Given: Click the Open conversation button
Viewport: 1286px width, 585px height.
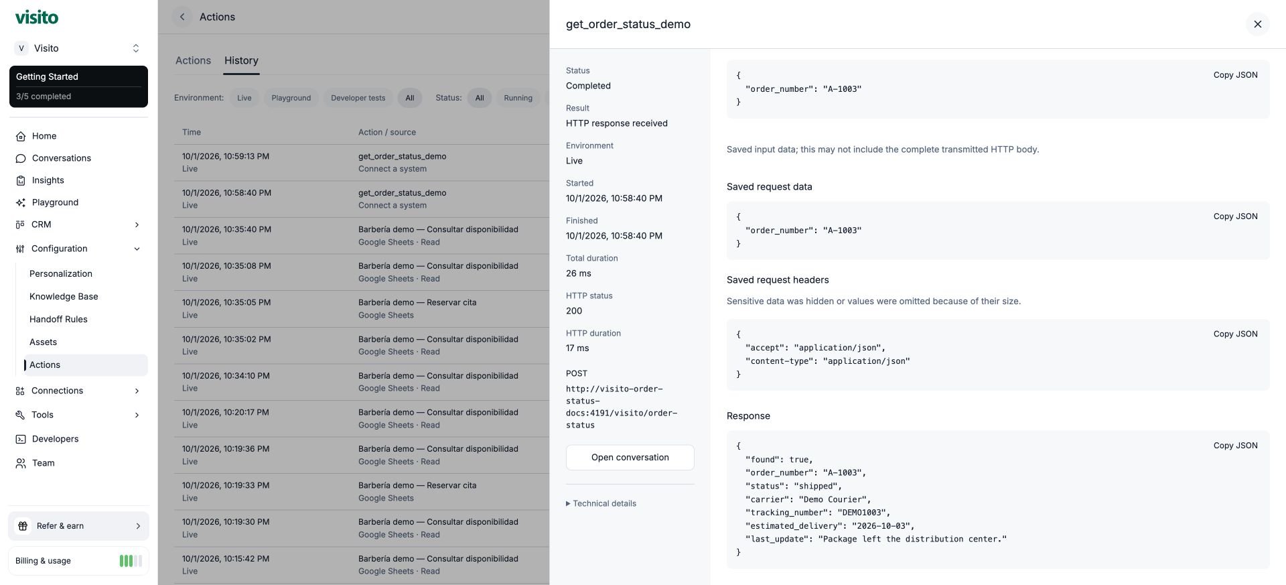Looking at the screenshot, I should [630, 457].
